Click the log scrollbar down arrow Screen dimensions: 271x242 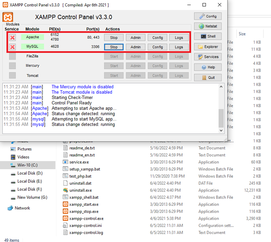point(221,130)
